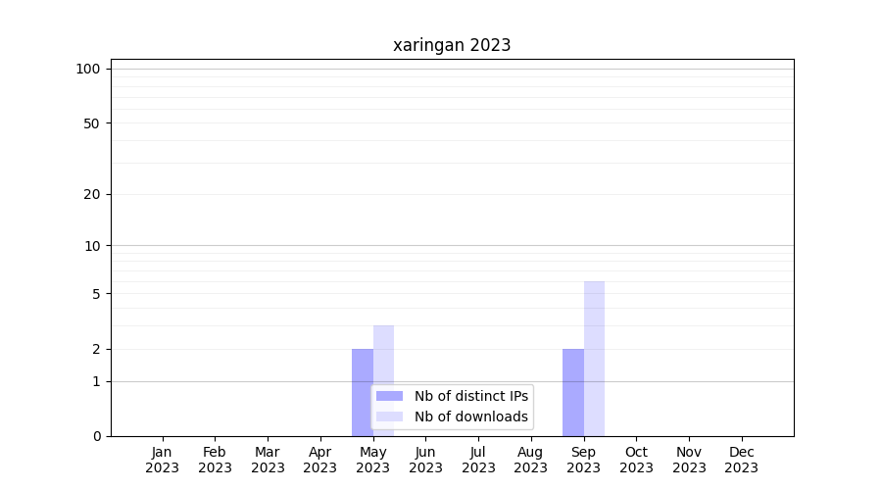Select the 'Nb of downloads' legend label

pyautogui.click(x=470, y=416)
